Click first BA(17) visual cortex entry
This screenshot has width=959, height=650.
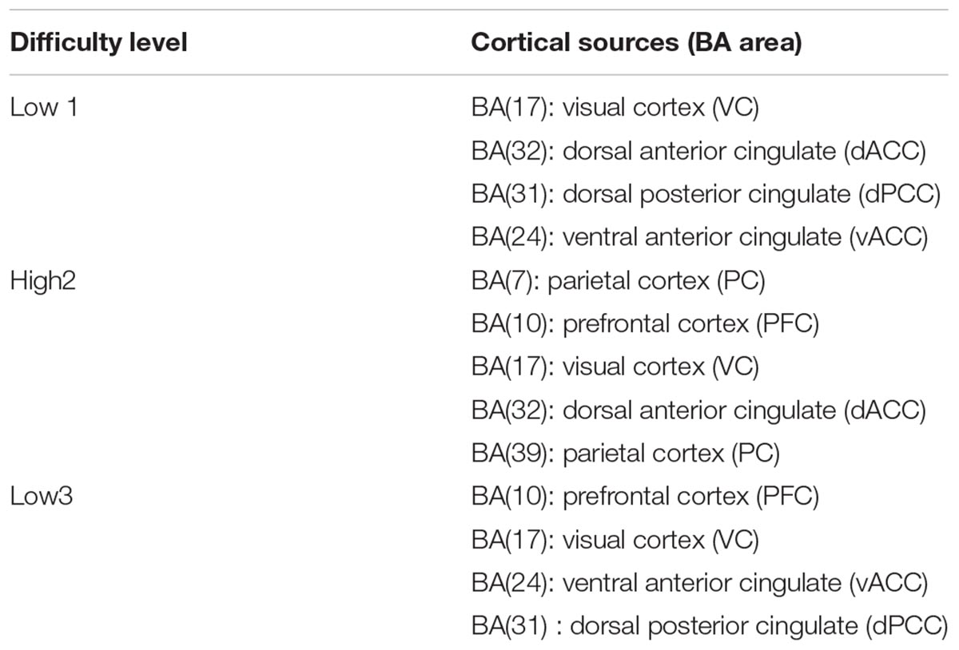615,108
